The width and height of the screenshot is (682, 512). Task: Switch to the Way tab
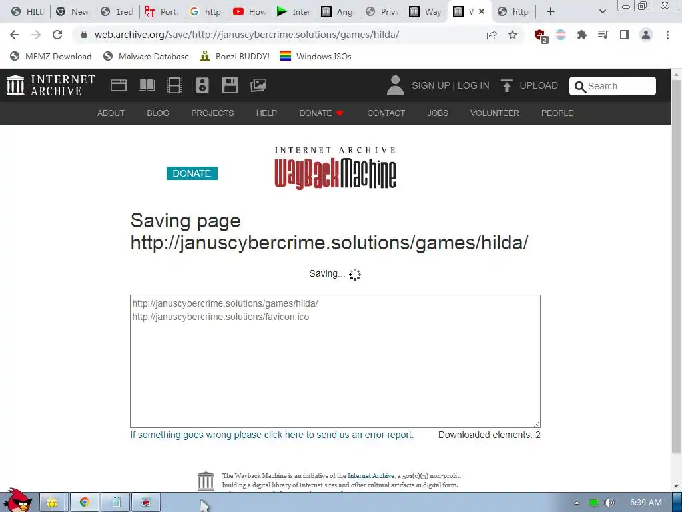pos(427,12)
